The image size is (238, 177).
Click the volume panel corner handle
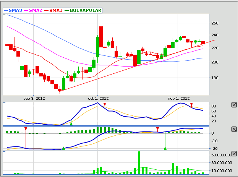tap(4, 151)
